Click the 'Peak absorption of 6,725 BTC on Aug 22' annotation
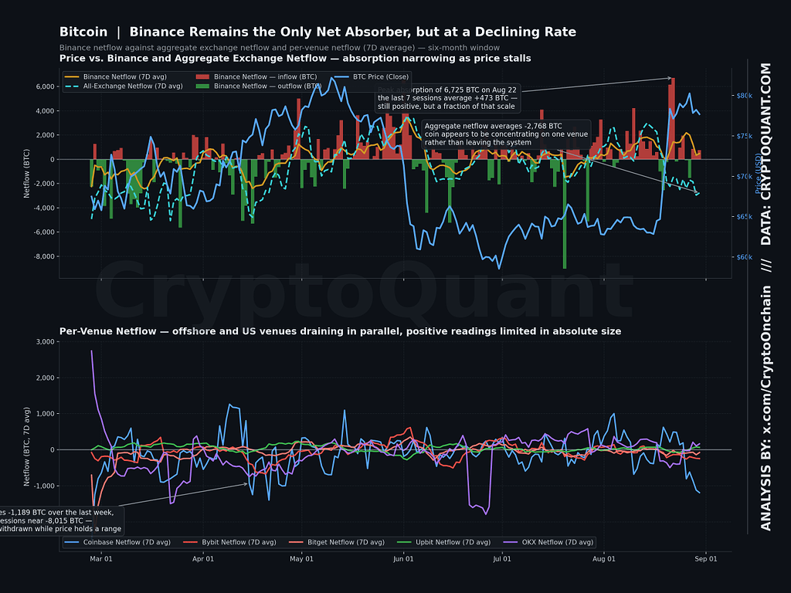This screenshot has height=593, width=791. (x=447, y=98)
